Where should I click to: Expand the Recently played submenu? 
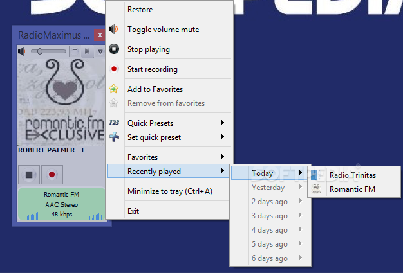pyautogui.click(x=169, y=171)
